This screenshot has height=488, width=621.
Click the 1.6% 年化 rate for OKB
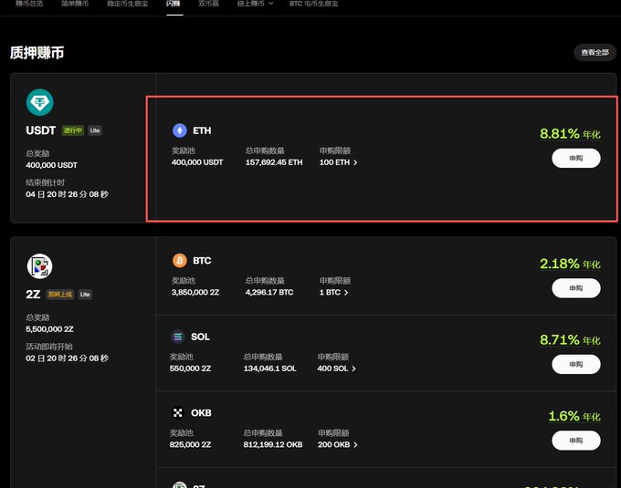click(574, 416)
